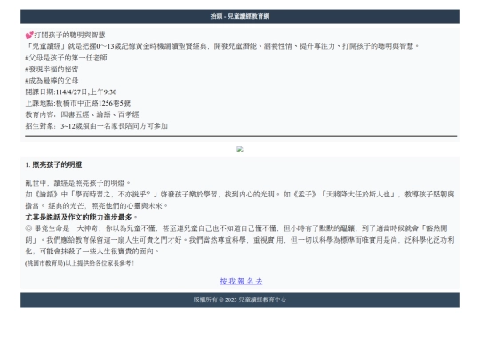
Task: Click the note (桃園市教育局)以上提供給各位家長參考
Action: [x=80, y=263]
